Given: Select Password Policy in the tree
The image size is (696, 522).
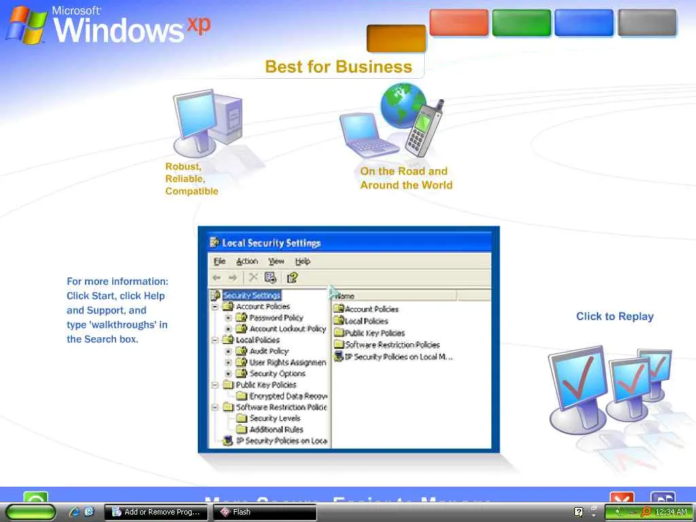Looking at the screenshot, I should 276,318.
